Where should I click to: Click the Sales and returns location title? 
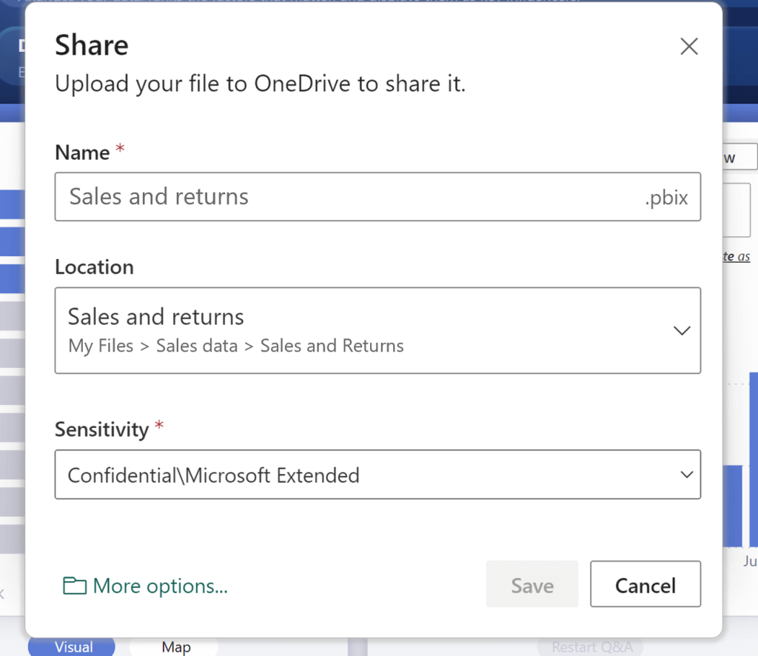156,317
